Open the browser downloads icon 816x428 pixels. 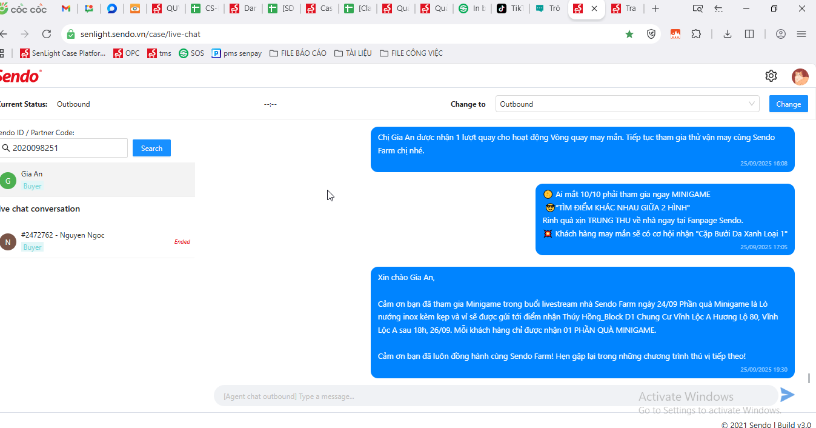tap(728, 34)
